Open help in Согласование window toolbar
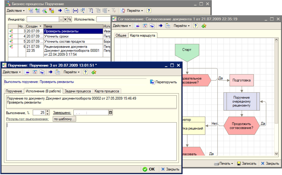The width and height of the screenshot is (282, 175). coord(196,26)
